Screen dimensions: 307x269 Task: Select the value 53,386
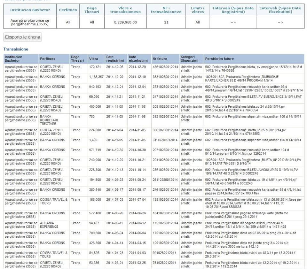(94, 263)
